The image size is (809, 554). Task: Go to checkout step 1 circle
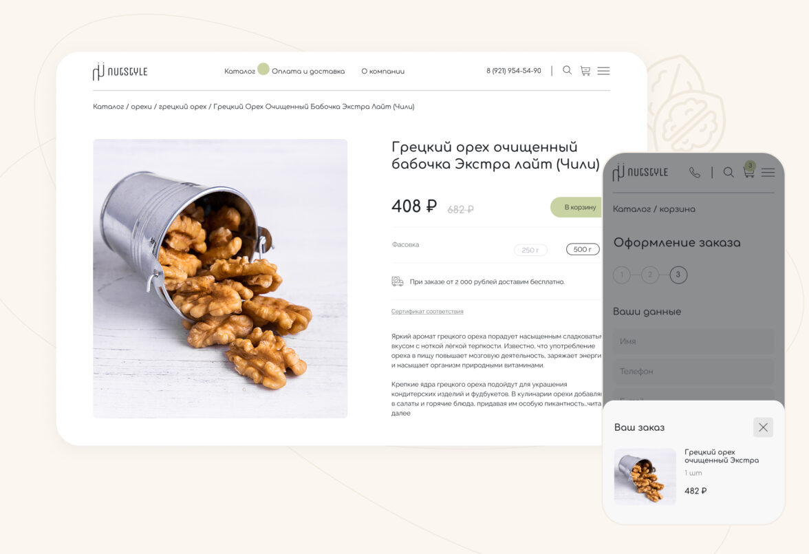pos(622,275)
